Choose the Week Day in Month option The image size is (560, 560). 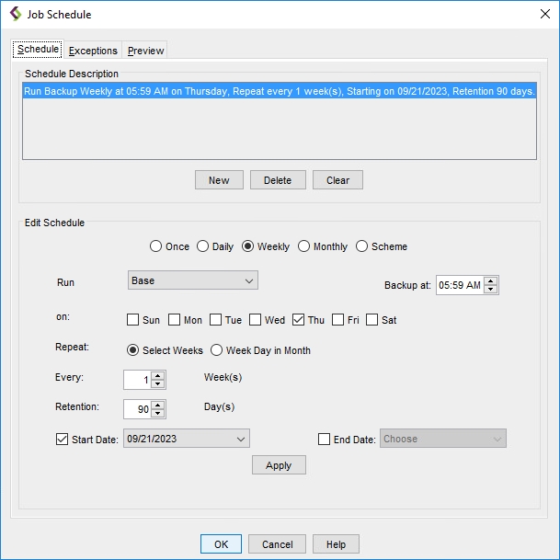click(217, 350)
